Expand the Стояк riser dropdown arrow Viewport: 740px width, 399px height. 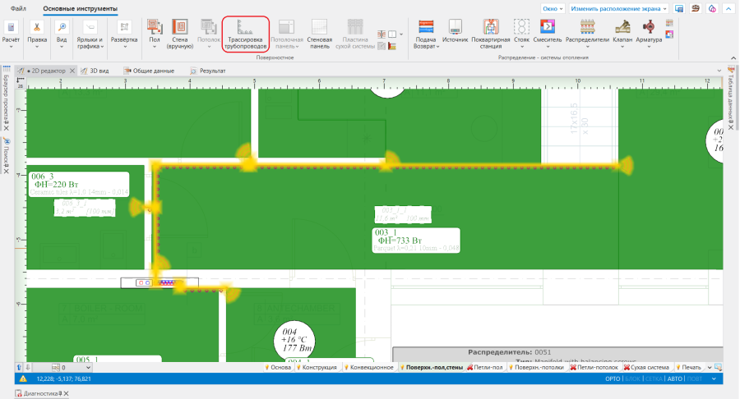521,47
